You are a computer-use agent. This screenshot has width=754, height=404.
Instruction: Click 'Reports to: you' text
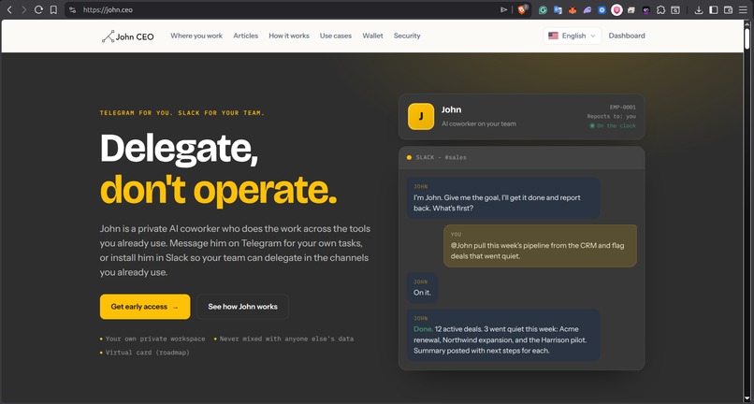coord(611,116)
